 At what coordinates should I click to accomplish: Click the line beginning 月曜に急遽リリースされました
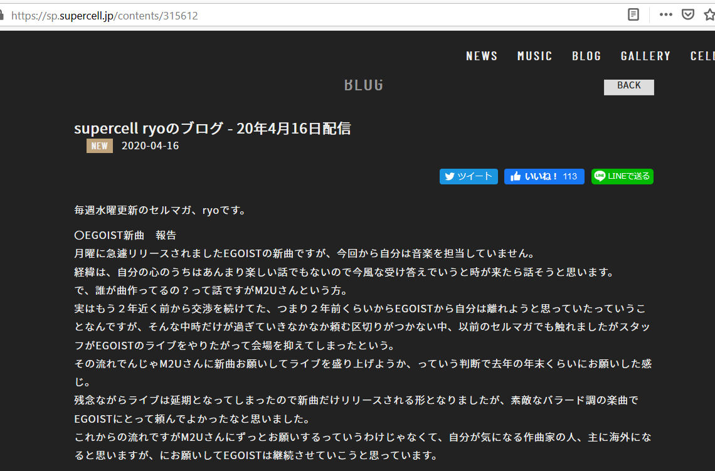305,253
